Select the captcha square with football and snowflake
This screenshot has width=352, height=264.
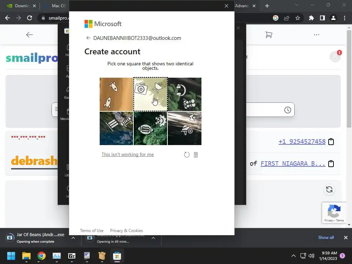pos(151,129)
